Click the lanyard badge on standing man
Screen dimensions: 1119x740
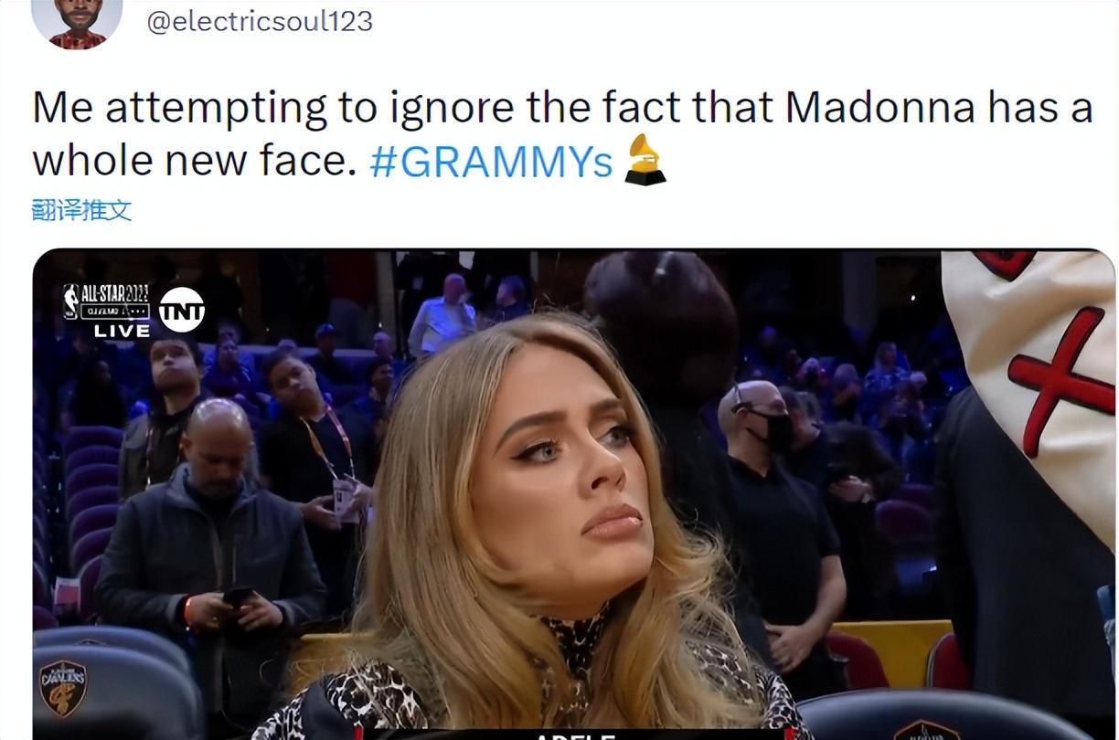tap(346, 498)
